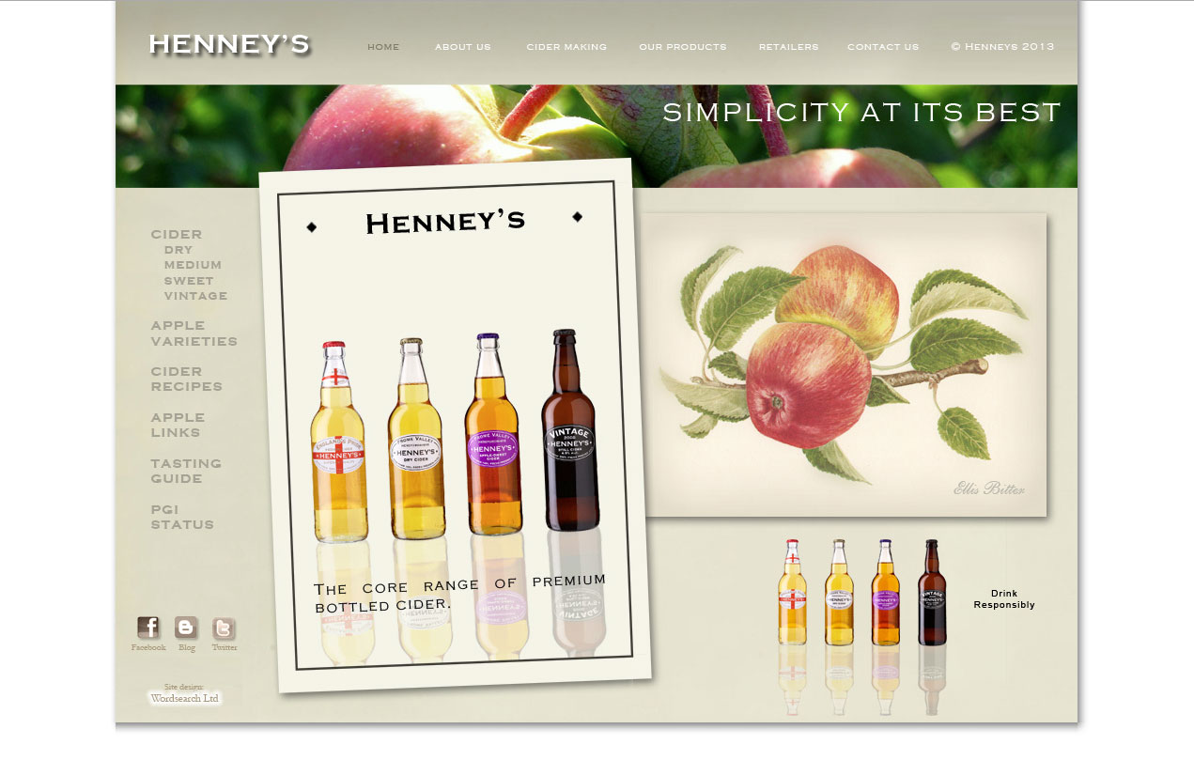Open the Contact Us menu item

(x=883, y=47)
